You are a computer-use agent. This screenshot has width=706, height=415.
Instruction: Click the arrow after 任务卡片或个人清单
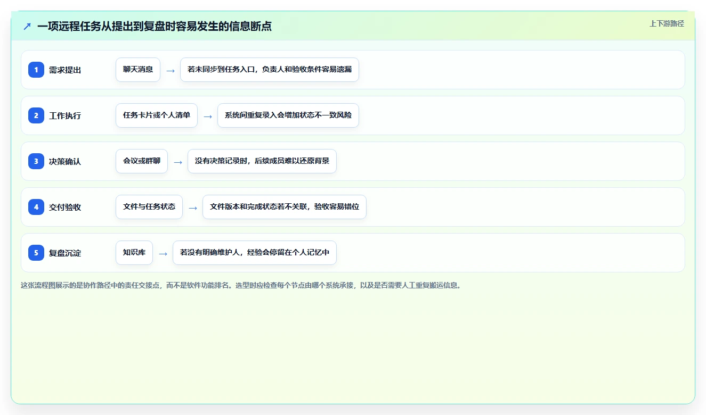point(208,116)
